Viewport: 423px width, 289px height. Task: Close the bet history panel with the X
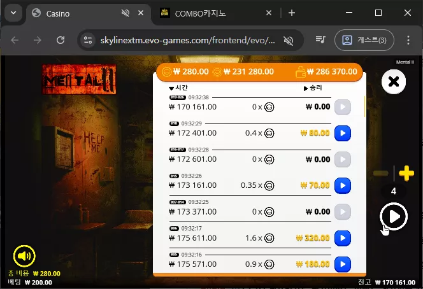(394, 81)
